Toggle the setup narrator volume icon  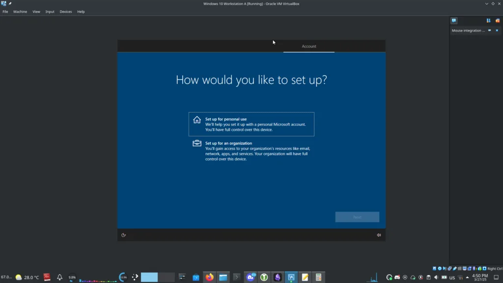pyautogui.click(x=379, y=235)
